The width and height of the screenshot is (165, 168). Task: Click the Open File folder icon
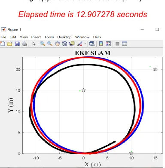click(x=10, y=44)
